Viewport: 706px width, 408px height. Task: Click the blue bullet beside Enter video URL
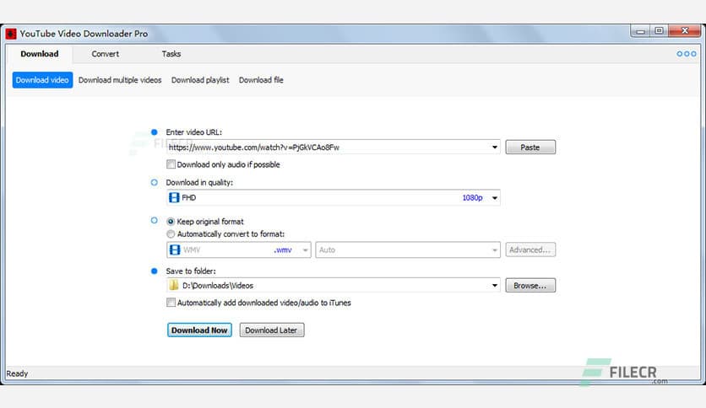coord(155,132)
